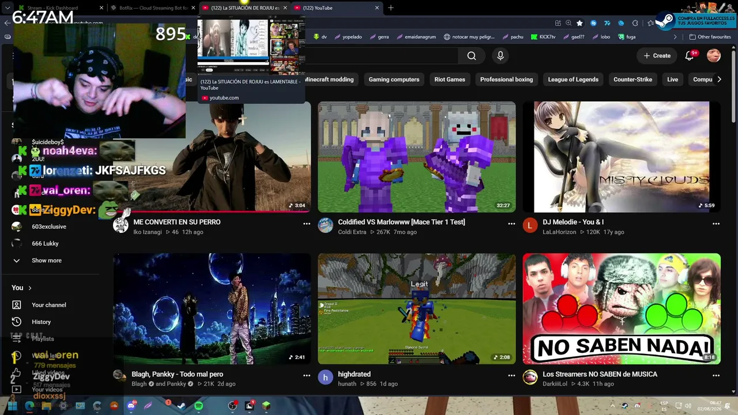Open a new browser tab

tap(391, 8)
